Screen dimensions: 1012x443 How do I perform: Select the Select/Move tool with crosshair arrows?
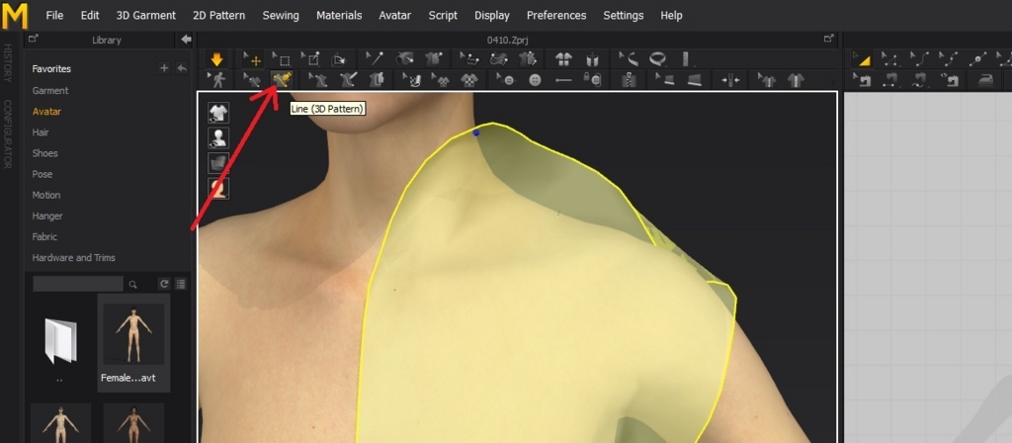tap(252, 59)
